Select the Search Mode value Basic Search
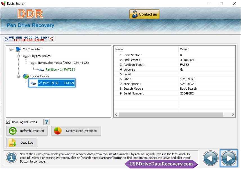This screenshot has height=169, width=241. click(x=188, y=89)
